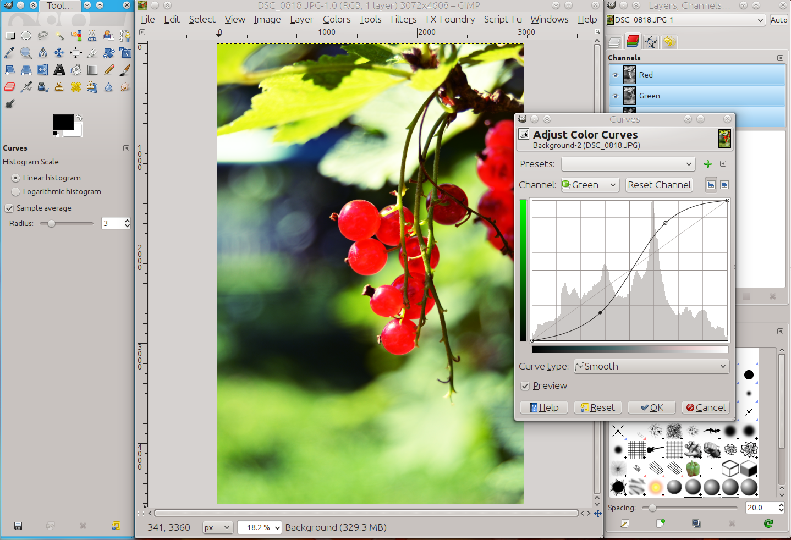Select the Logarithmic histogram option
This screenshot has width=791, height=540.
pyautogui.click(x=15, y=191)
